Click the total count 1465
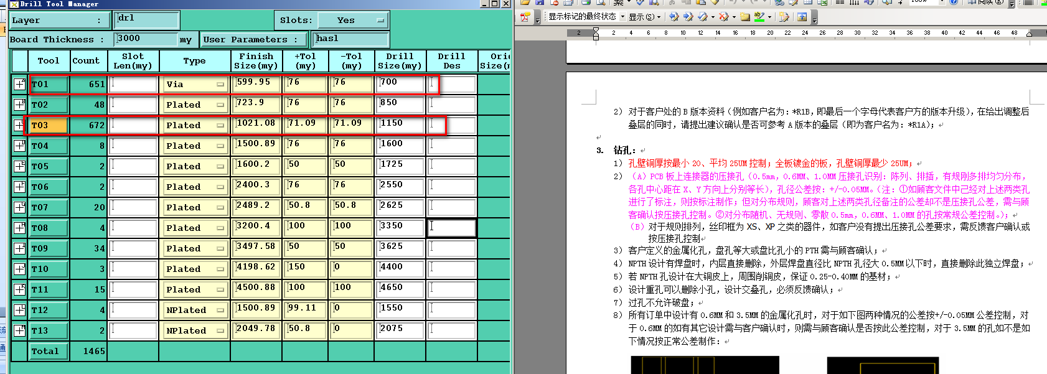The image size is (1047, 374). (x=88, y=351)
